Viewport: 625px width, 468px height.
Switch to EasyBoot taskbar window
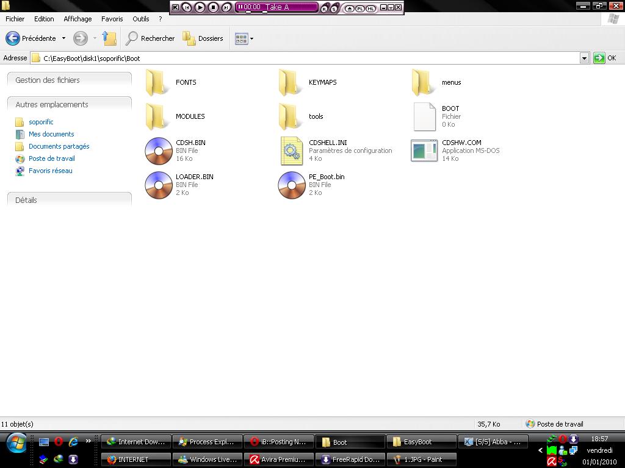coord(421,442)
